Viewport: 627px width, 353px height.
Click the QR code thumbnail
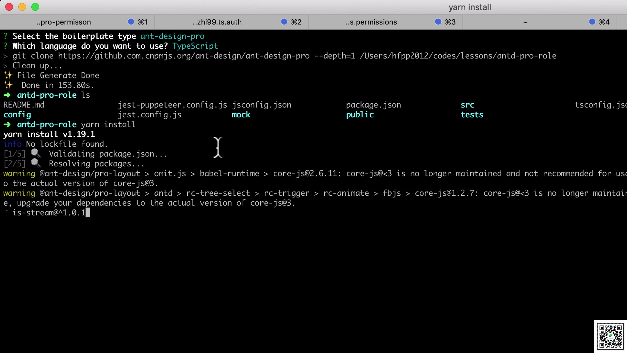tap(610, 336)
